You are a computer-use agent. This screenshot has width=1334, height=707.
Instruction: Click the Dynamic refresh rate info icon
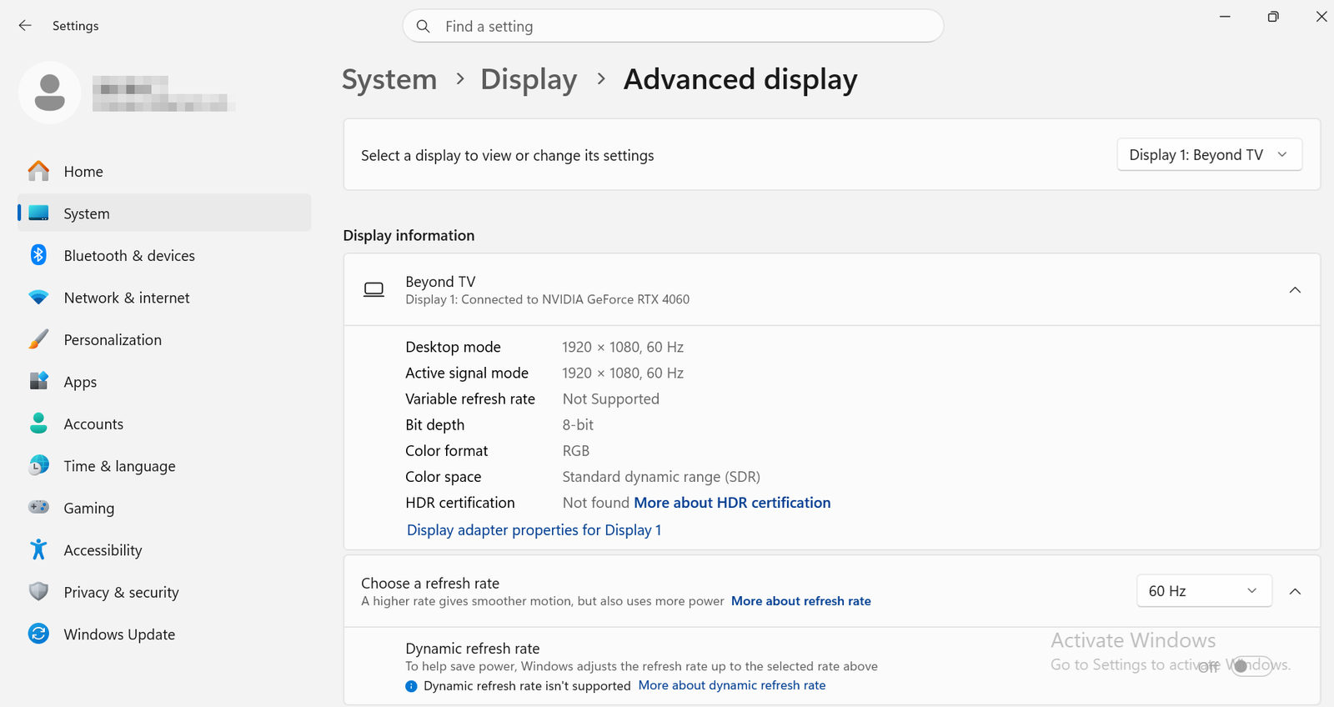[411, 686]
